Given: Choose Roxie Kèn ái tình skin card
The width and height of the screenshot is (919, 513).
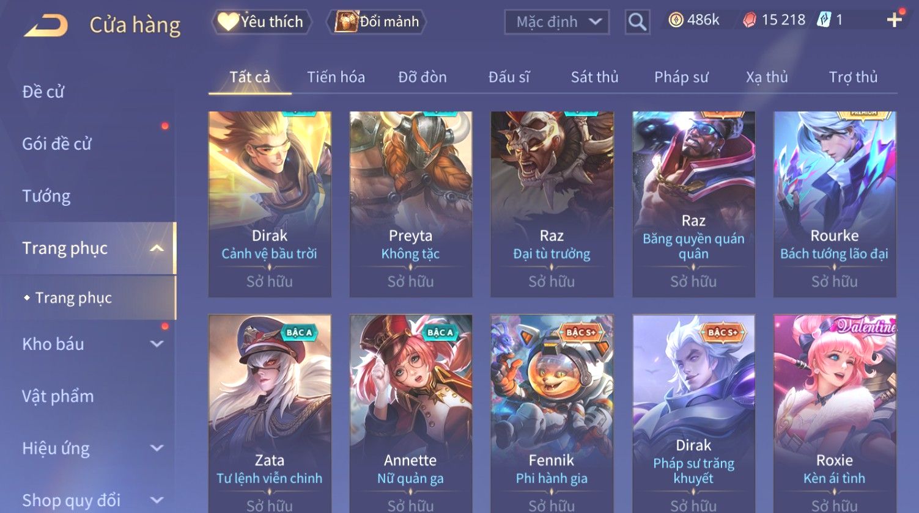Looking at the screenshot, I should click(x=835, y=413).
